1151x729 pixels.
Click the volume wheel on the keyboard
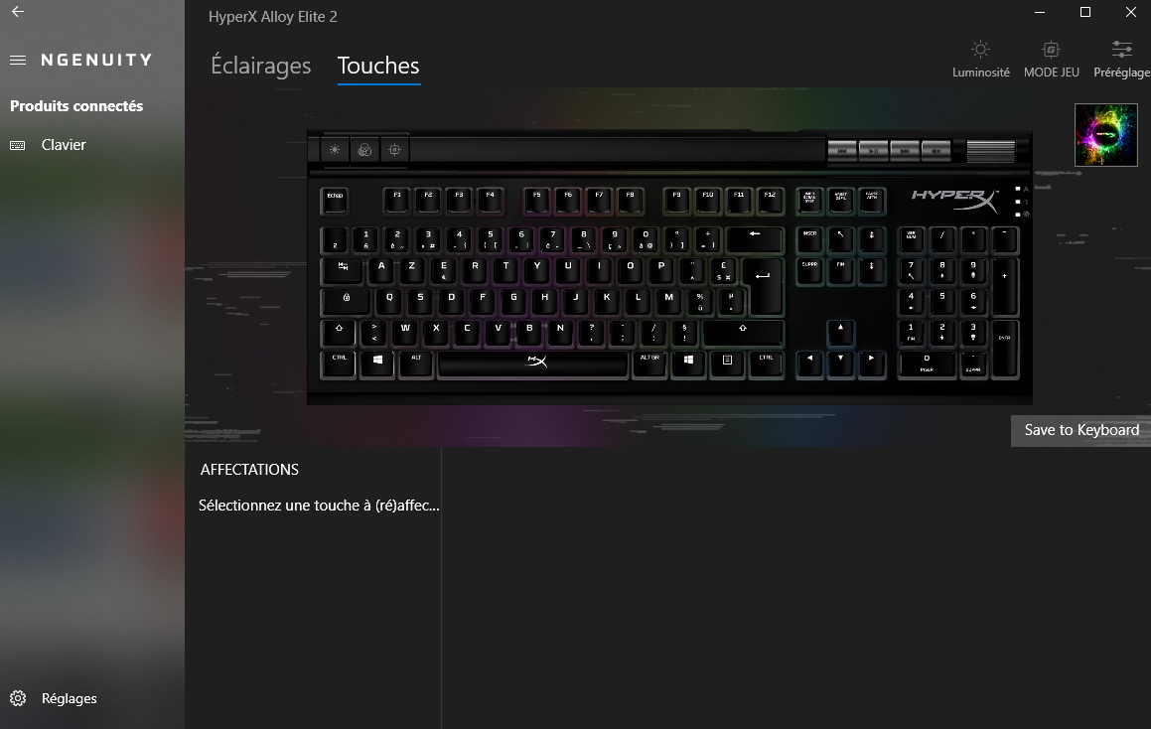(x=990, y=151)
